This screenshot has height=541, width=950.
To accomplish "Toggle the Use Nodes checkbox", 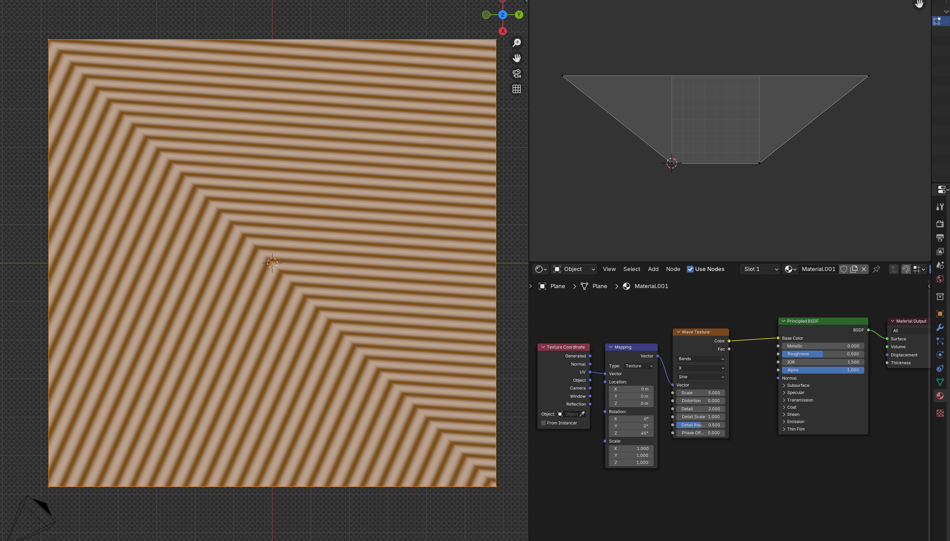I will (x=690, y=269).
